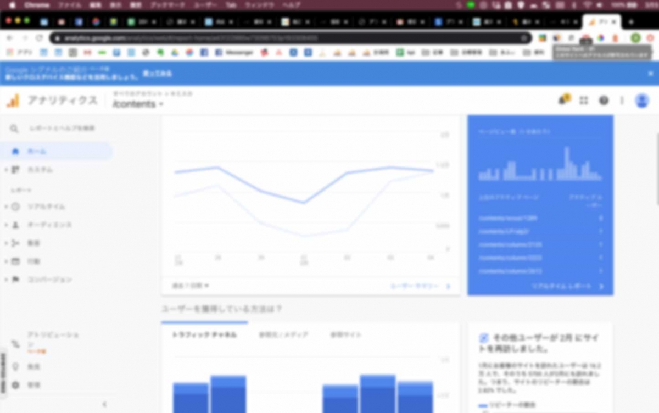Select the active Analytics browser tab
Screen dimensions: 659x413
click(x=601, y=22)
